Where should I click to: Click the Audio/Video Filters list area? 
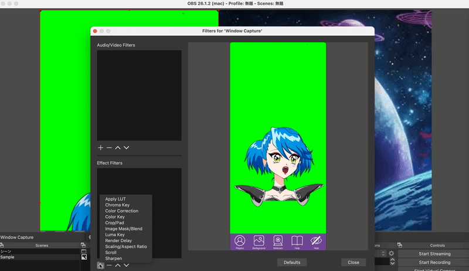[139, 95]
